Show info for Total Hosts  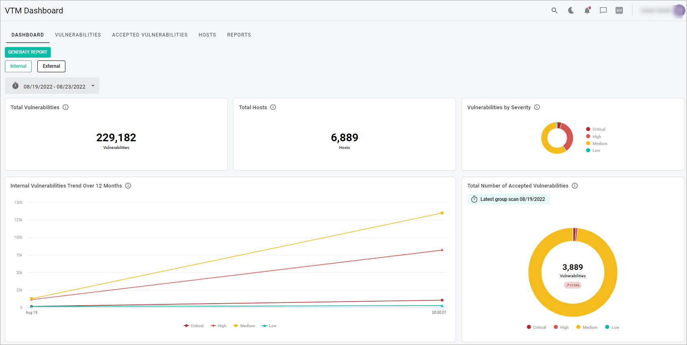tap(273, 107)
